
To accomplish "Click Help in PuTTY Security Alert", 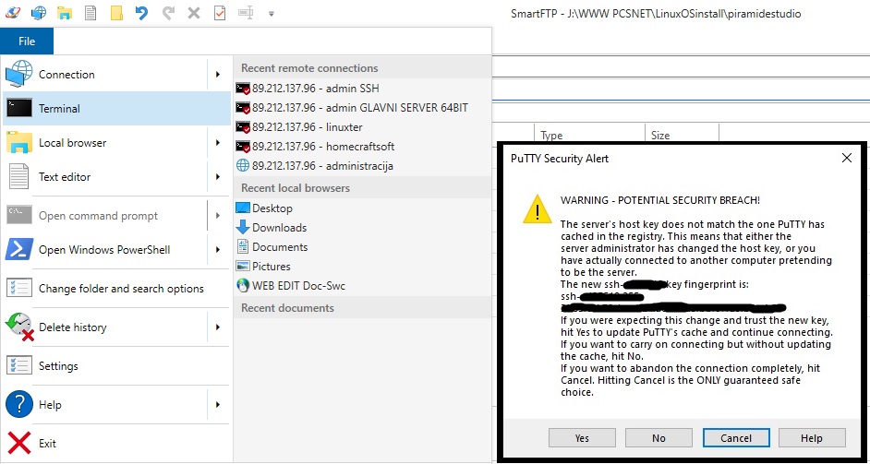I will pyautogui.click(x=812, y=438).
